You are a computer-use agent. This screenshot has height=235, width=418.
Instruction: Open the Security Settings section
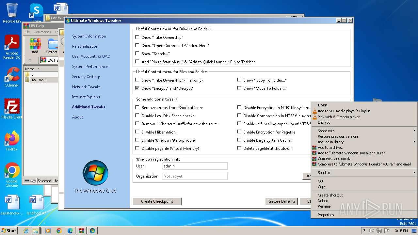click(86, 77)
